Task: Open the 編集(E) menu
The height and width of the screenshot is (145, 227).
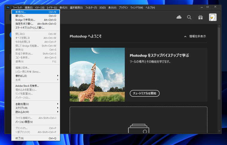Action: click(29, 8)
